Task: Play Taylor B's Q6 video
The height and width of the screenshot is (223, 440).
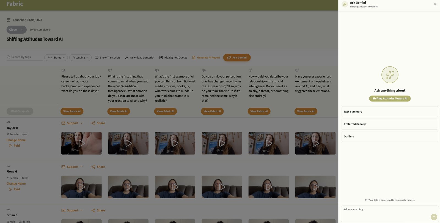Action: pos(315,143)
